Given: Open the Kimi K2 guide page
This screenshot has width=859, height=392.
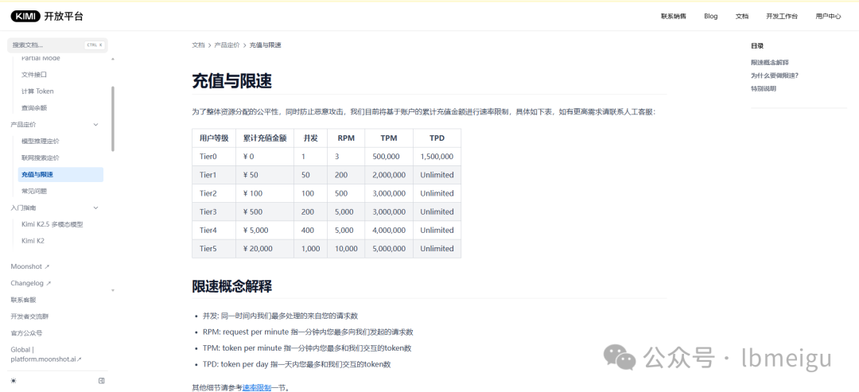Looking at the screenshot, I should pos(33,241).
